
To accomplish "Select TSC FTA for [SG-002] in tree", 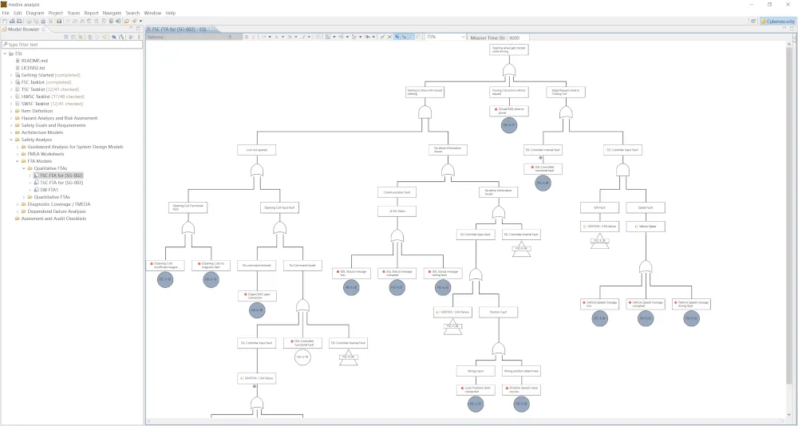I will click(x=61, y=183).
